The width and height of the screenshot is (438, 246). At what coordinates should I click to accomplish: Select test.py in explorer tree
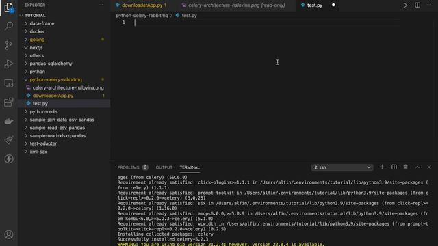40,103
